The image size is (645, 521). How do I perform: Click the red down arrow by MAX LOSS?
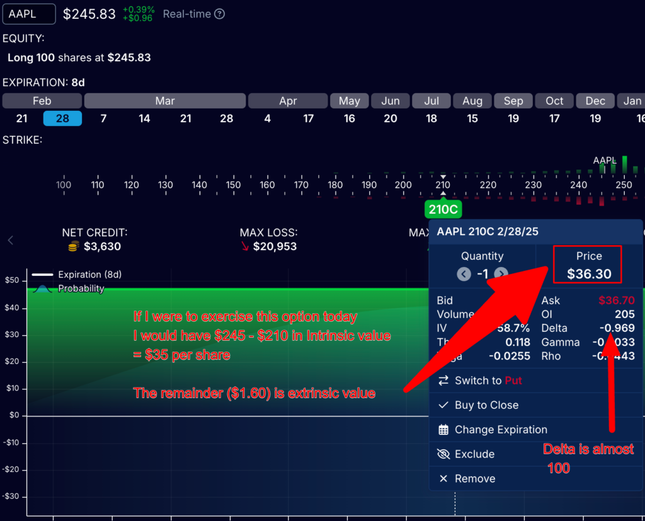[245, 246]
